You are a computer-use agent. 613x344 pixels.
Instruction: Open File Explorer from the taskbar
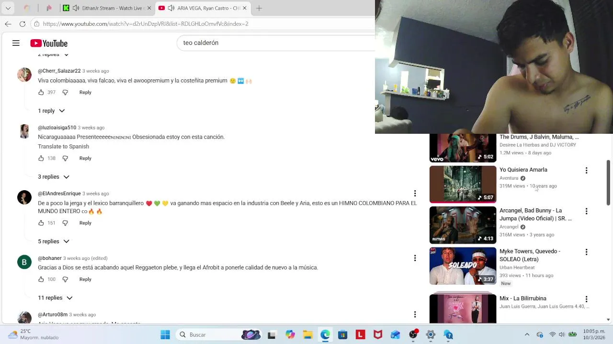pyautogui.click(x=307, y=334)
